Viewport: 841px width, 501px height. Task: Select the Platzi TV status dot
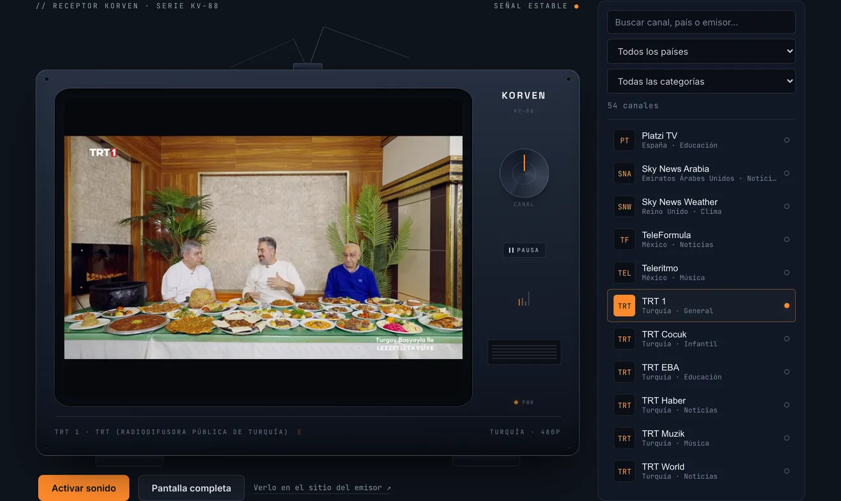coord(787,140)
